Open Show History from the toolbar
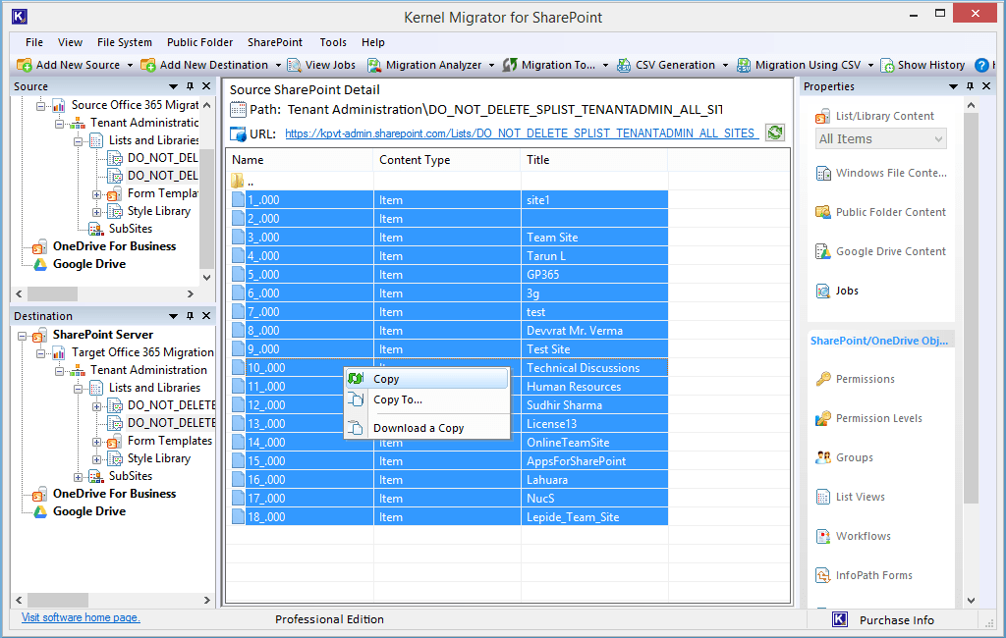The image size is (1006, 638). click(922, 65)
